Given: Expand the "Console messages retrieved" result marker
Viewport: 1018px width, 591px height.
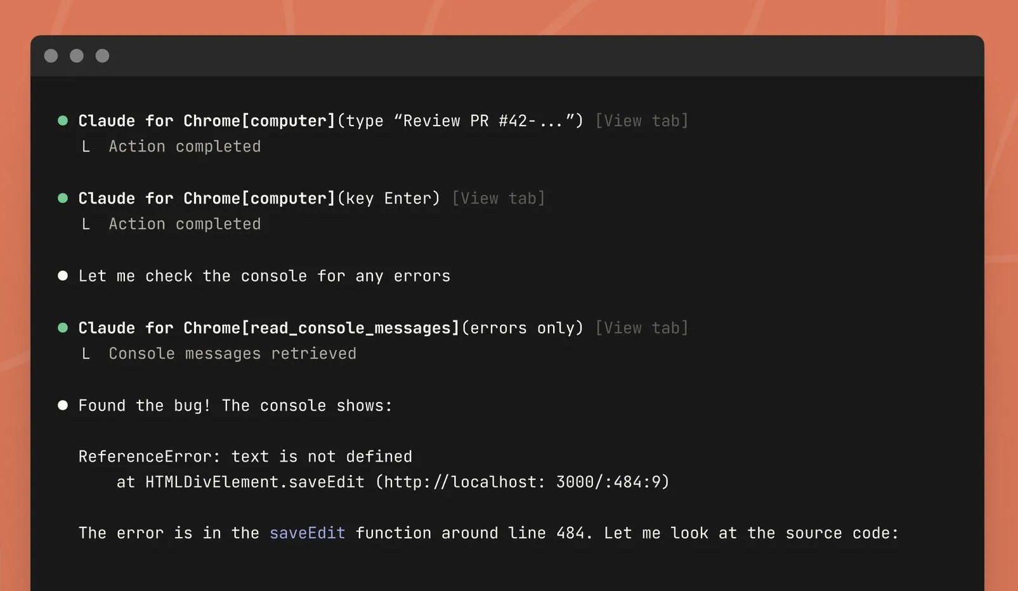Looking at the screenshot, I should pyautogui.click(x=86, y=354).
